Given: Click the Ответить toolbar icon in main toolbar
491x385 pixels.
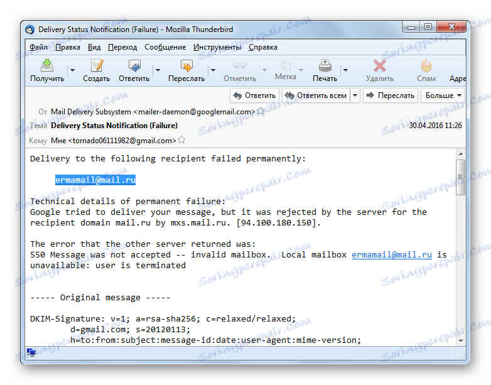Looking at the screenshot, I should [134, 66].
